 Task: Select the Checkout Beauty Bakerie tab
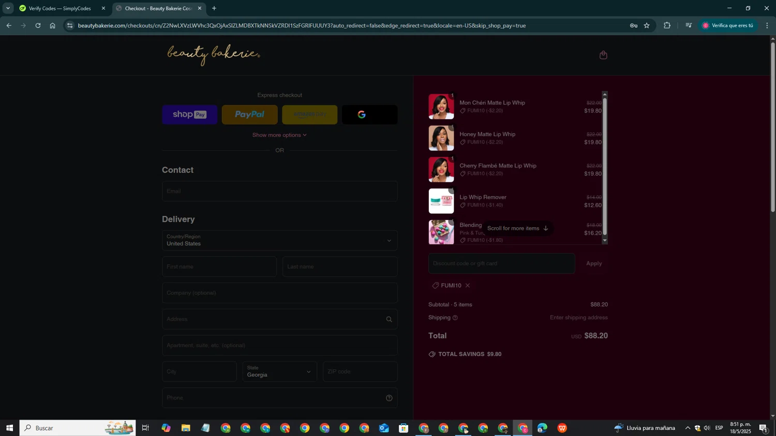pyautogui.click(x=159, y=8)
